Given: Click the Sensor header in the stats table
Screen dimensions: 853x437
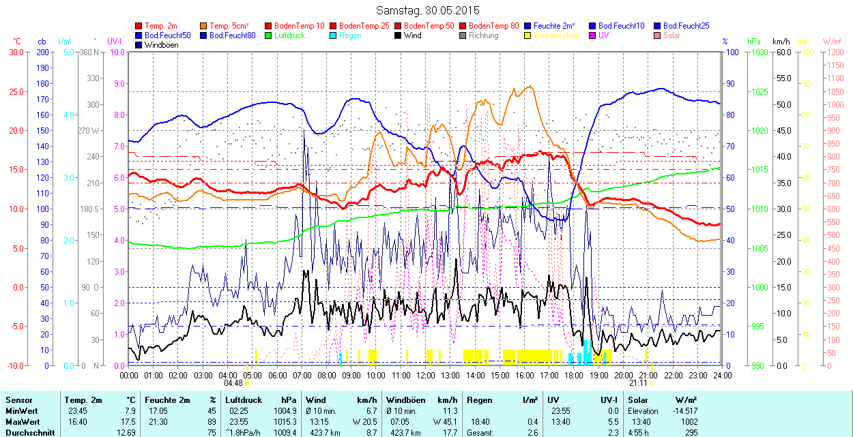Looking at the screenshot, I should [18, 400].
